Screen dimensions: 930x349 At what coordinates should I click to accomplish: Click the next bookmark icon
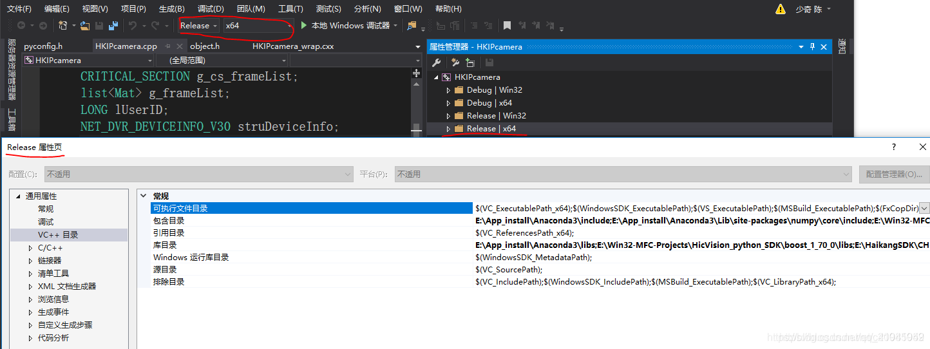(x=535, y=26)
